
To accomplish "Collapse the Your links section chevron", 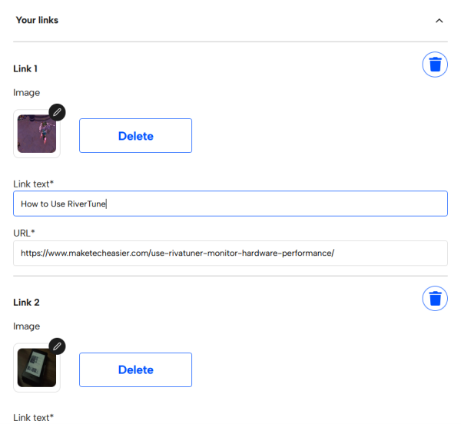I will (x=439, y=21).
